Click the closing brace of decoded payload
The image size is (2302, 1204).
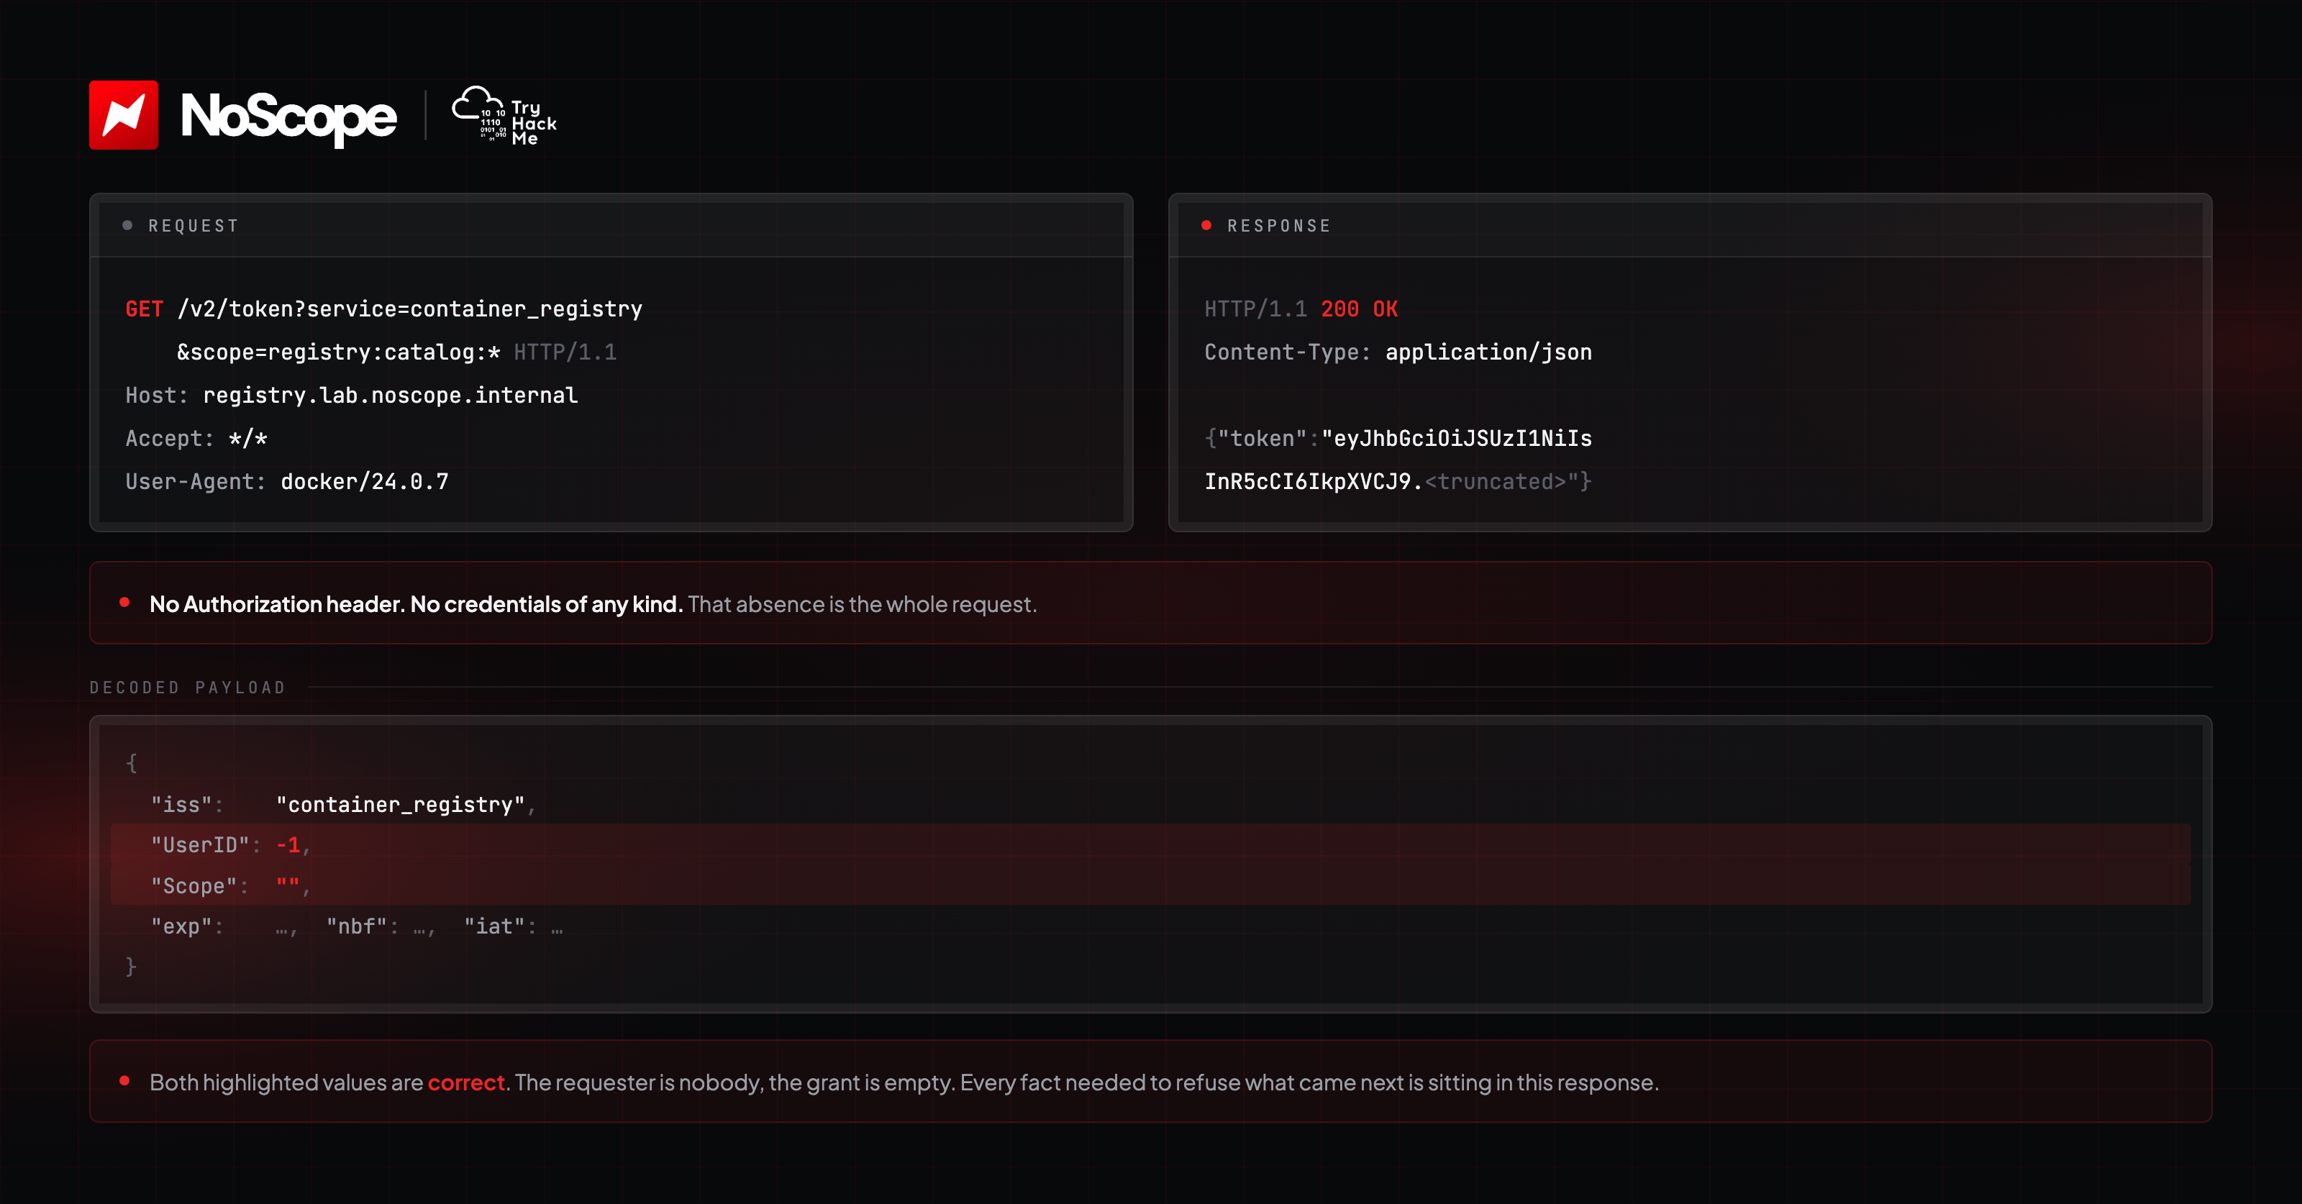[x=132, y=967]
